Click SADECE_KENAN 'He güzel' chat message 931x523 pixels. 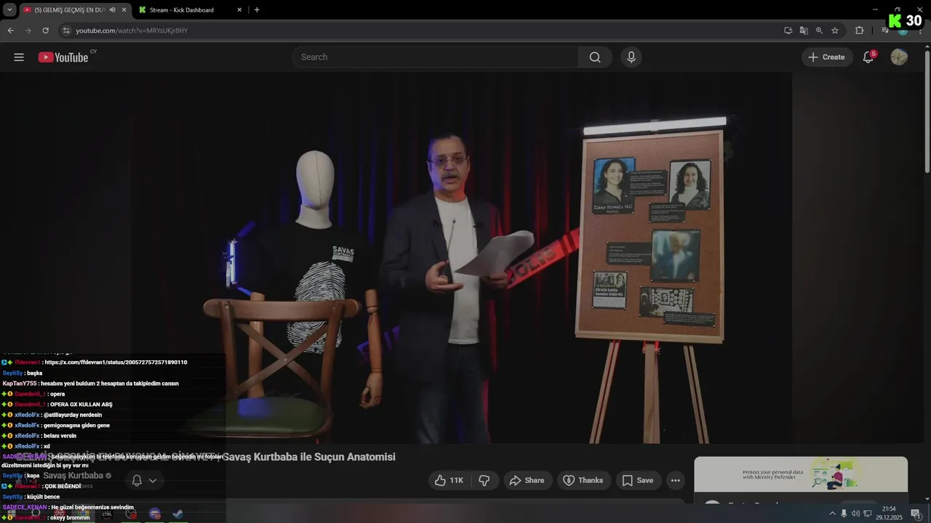pyautogui.click(x=92, y=507)
